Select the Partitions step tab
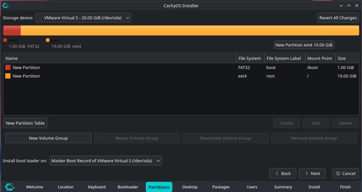362x192 pixels. coord(159,187)
